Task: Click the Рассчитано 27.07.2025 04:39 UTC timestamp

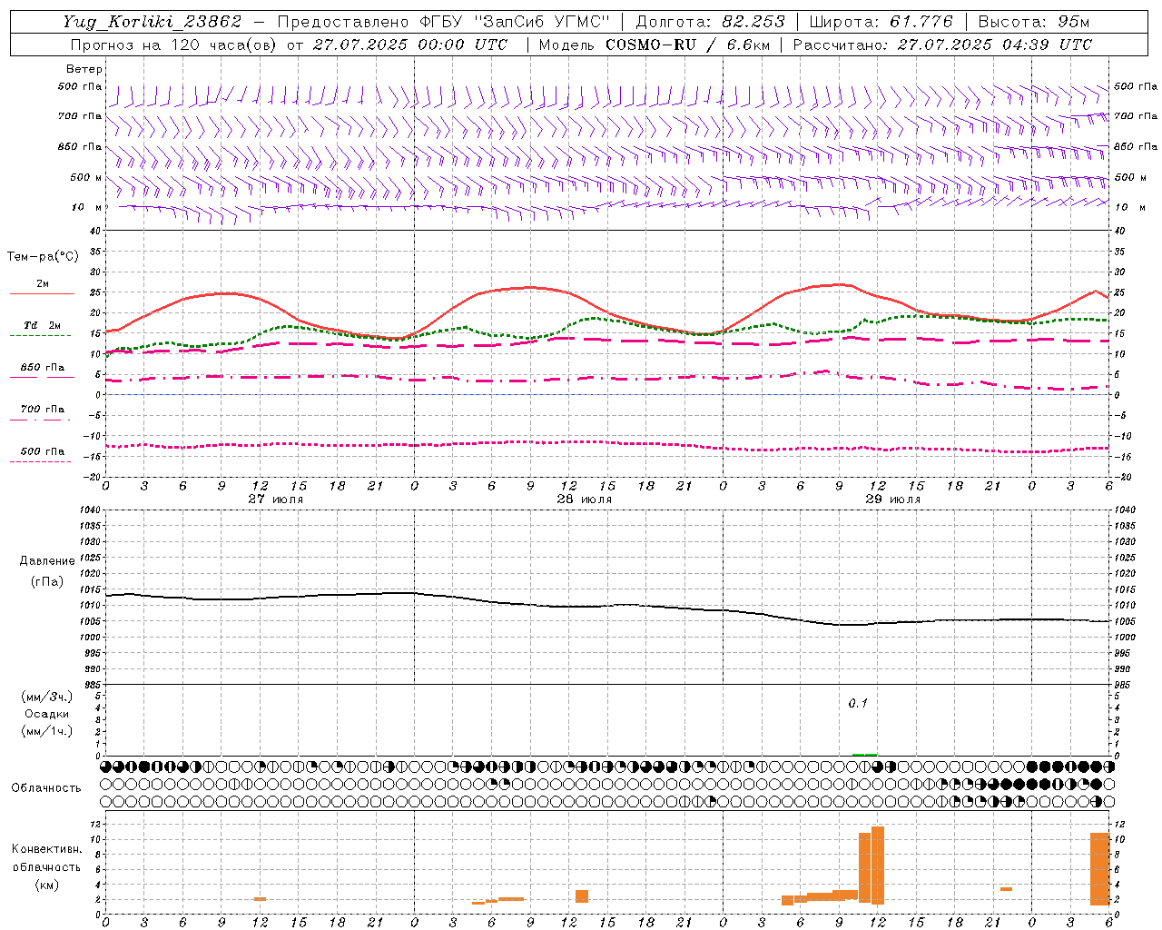Action: 942,45
